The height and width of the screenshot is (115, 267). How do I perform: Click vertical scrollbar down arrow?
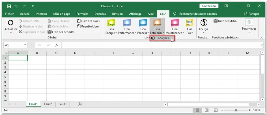tap(262, 99)
